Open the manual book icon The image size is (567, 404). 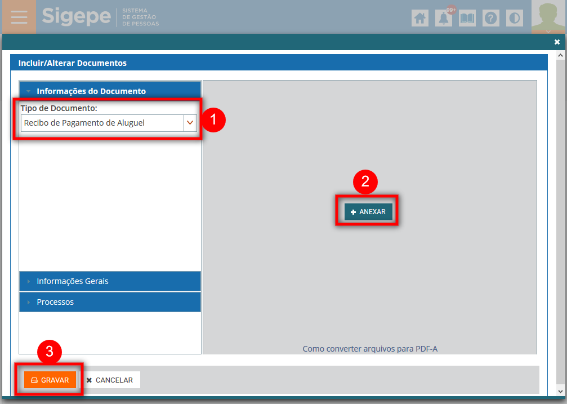(467, 18)
